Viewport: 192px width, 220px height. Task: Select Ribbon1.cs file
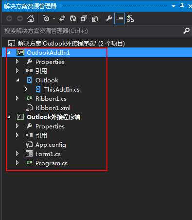[x=51, y=99]
